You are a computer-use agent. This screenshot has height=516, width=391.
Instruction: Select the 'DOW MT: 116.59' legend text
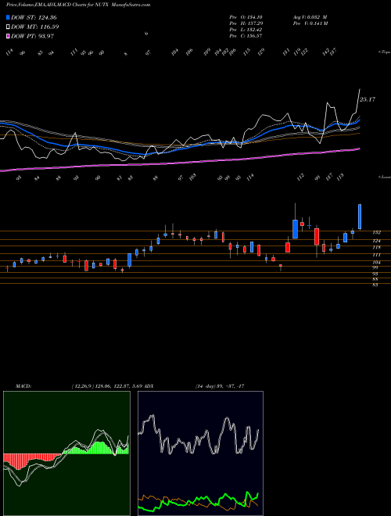tap(35, 27)
